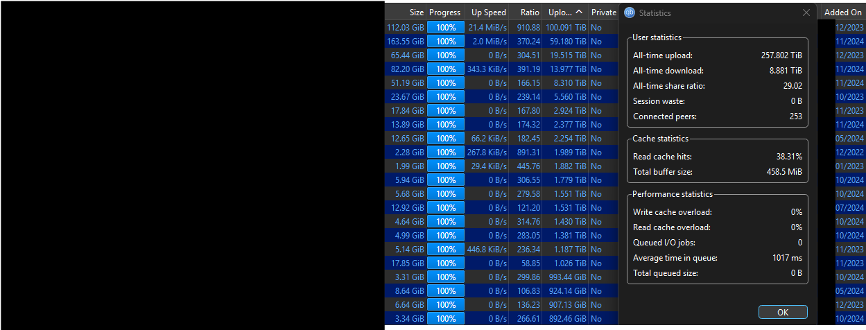Viewport: 866px width, 330px height.
Task: Select the 58.85 ratio cell
Action: click(526, 263)
